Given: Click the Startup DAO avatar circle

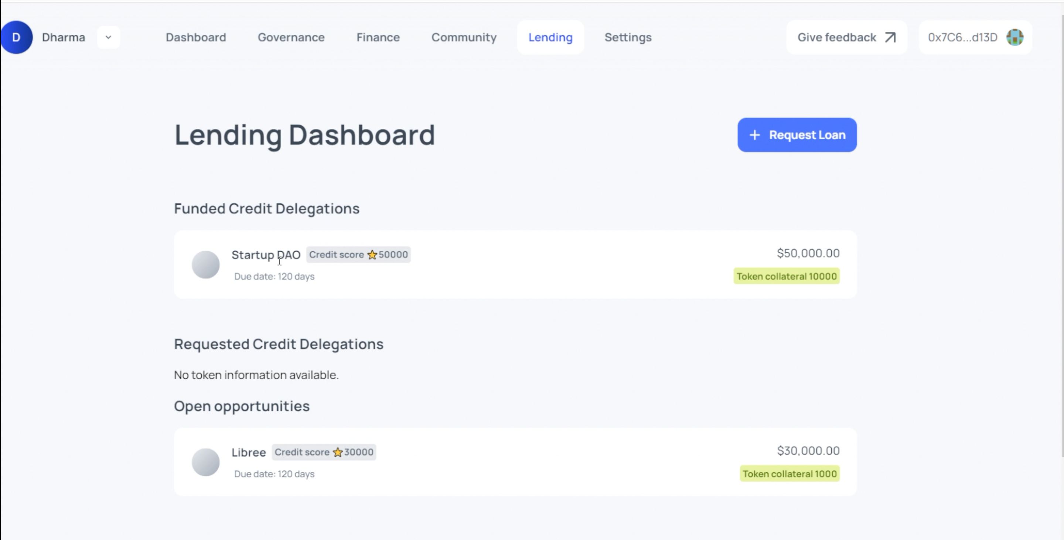Looking at the screenshot, I should tap(206, 264).
